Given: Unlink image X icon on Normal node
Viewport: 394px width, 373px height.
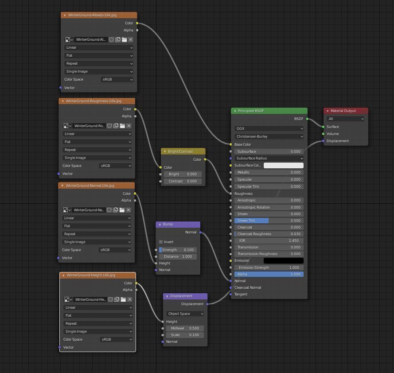Looking at the screenshot, I should point(129,210).
